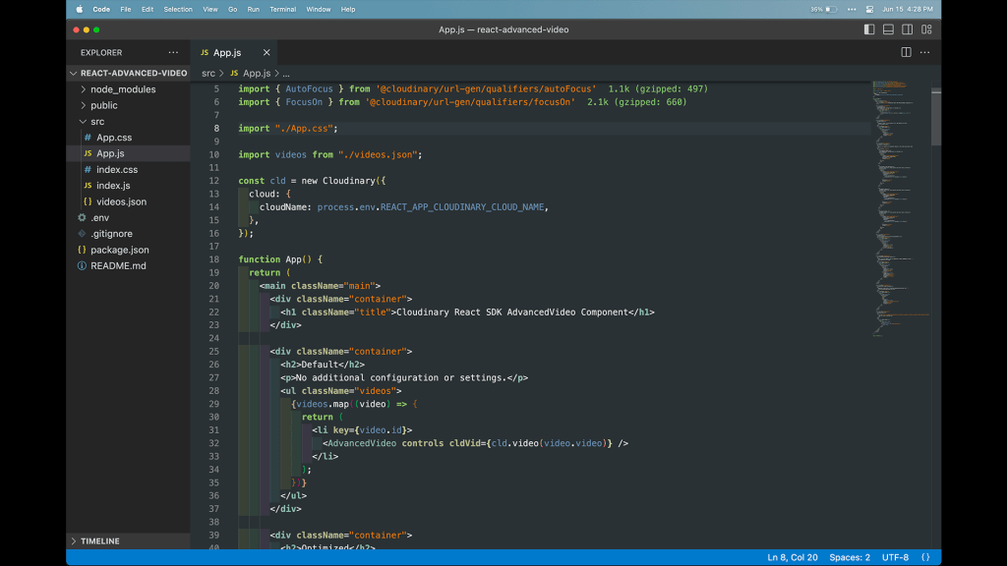This screenshot has width=1007, height=566.
Task: Open the Go menu
Action: (232, 9)
